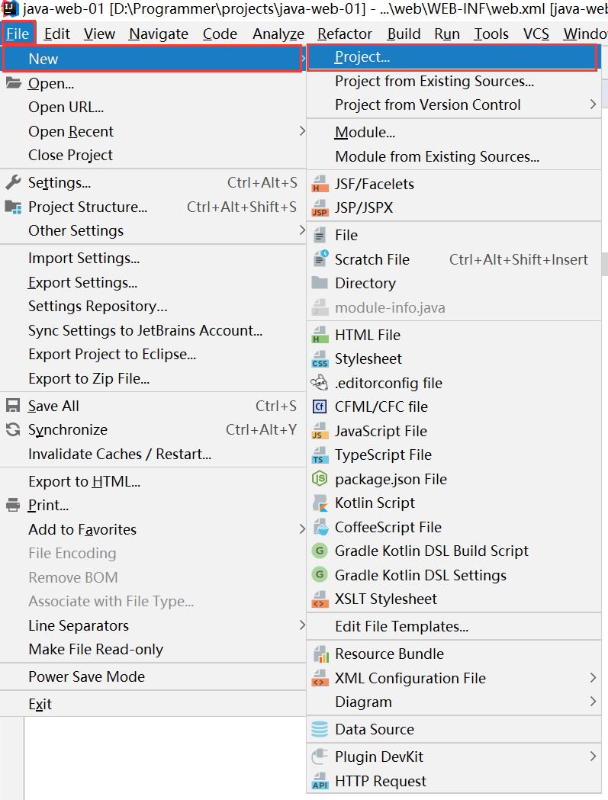Screen dimensions: 608x800
Task: Click the HTML File icon
Action: tap(320, 335)
